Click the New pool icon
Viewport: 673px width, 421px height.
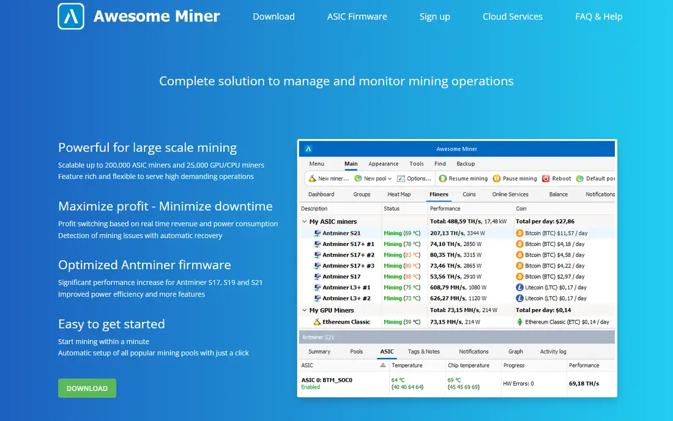click(358, 179)
